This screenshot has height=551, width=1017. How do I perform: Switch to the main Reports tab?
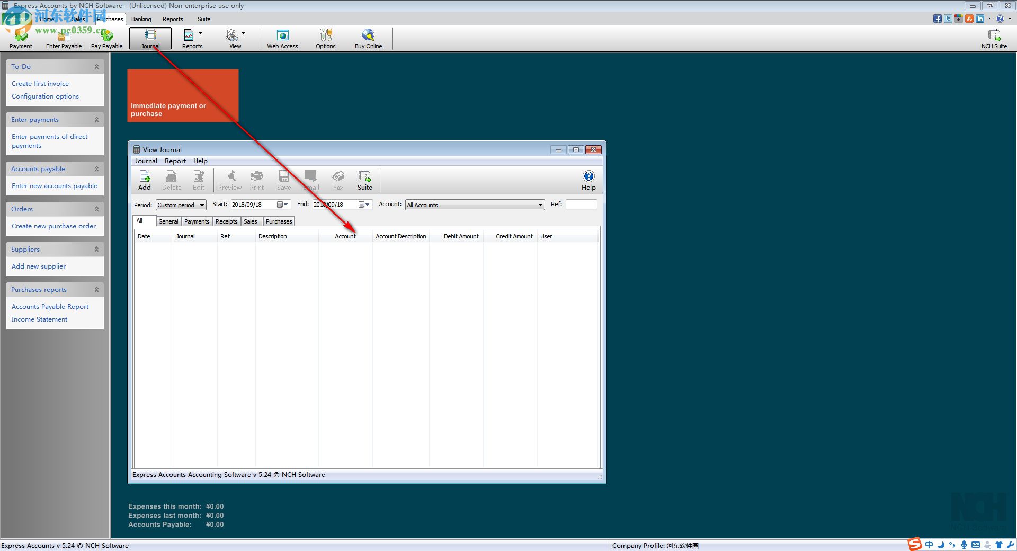(173, 19)
